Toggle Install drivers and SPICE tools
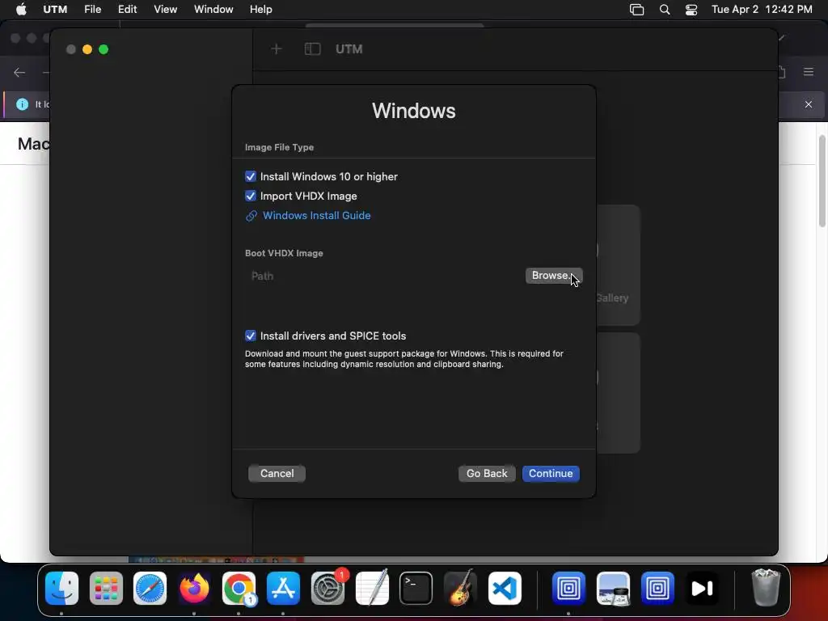828x621 pixels. [x=251, y=336]
